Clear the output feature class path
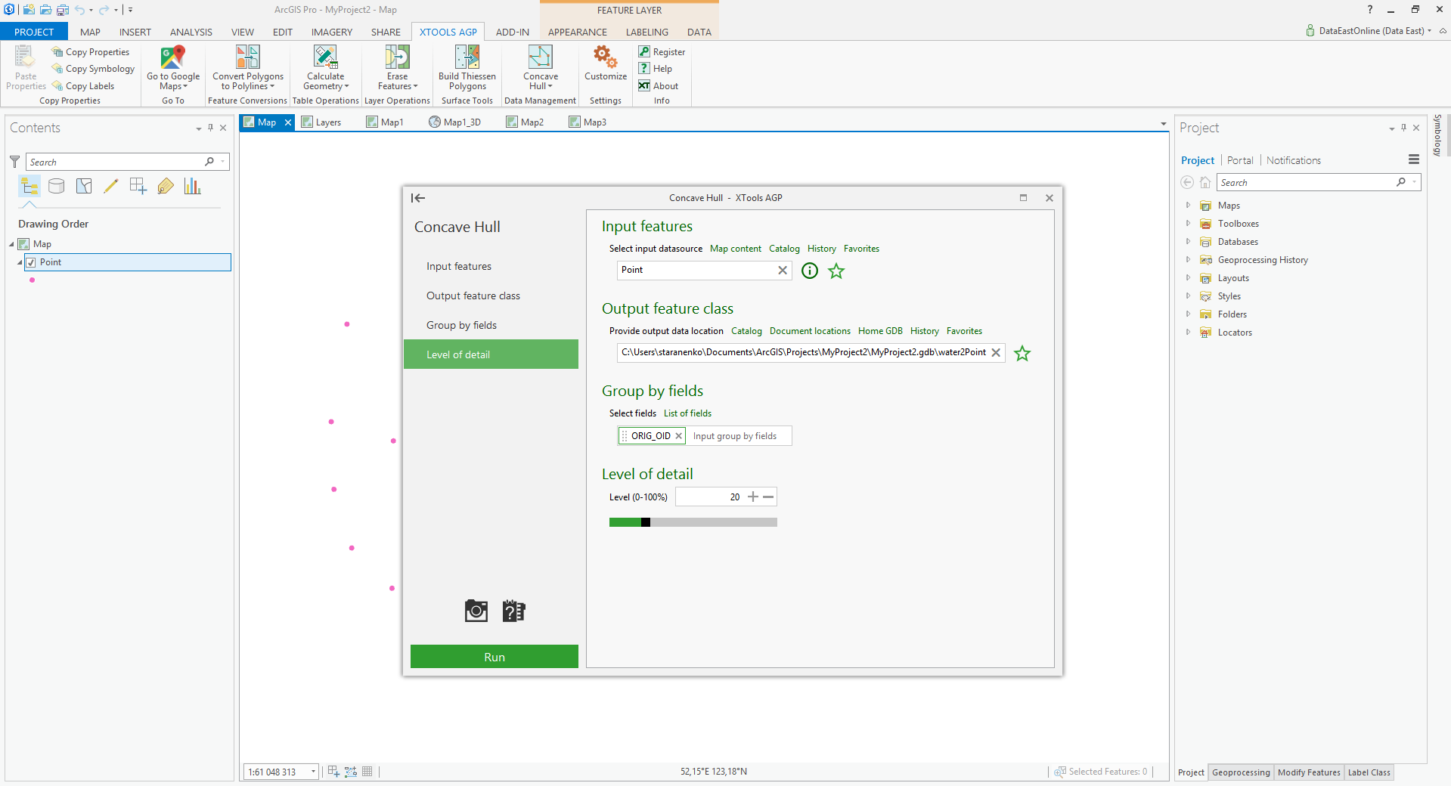 pos(996,352)
